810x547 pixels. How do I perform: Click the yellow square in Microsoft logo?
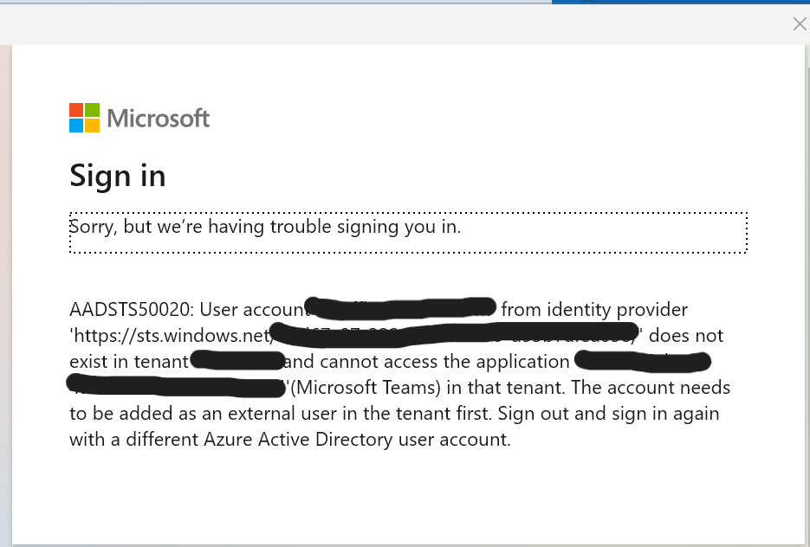tap(92, 125)
